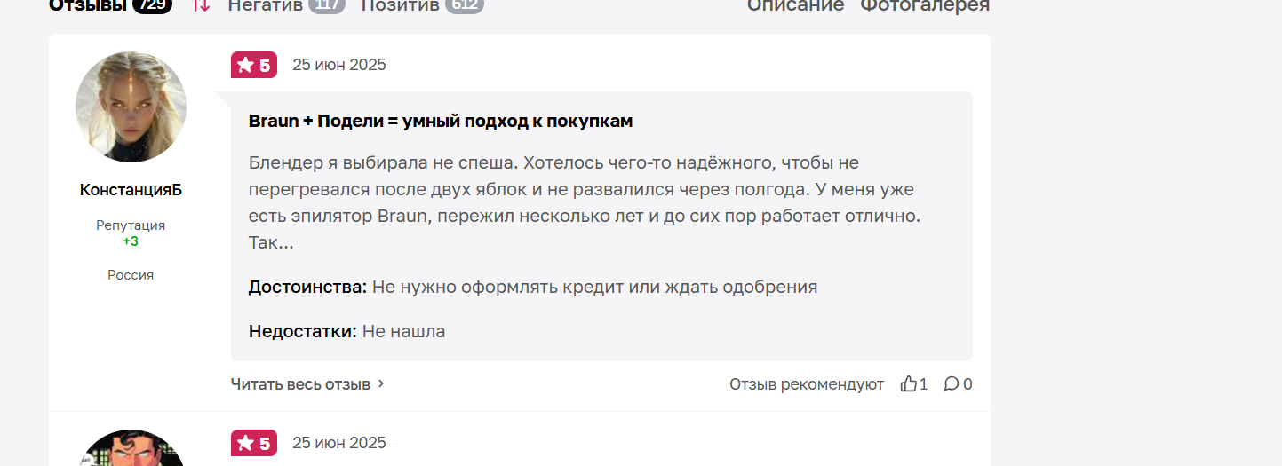The height and width of the screenshot is (466, 1282).
Task: Click the first review's date 25 июн 2025
Action: tap(339, 65)
